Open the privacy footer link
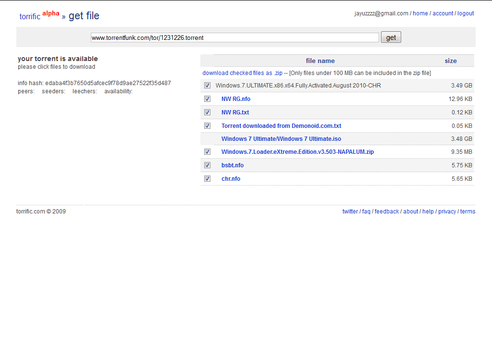This screenshot has width=492, height=350. (x=447, y=212)
